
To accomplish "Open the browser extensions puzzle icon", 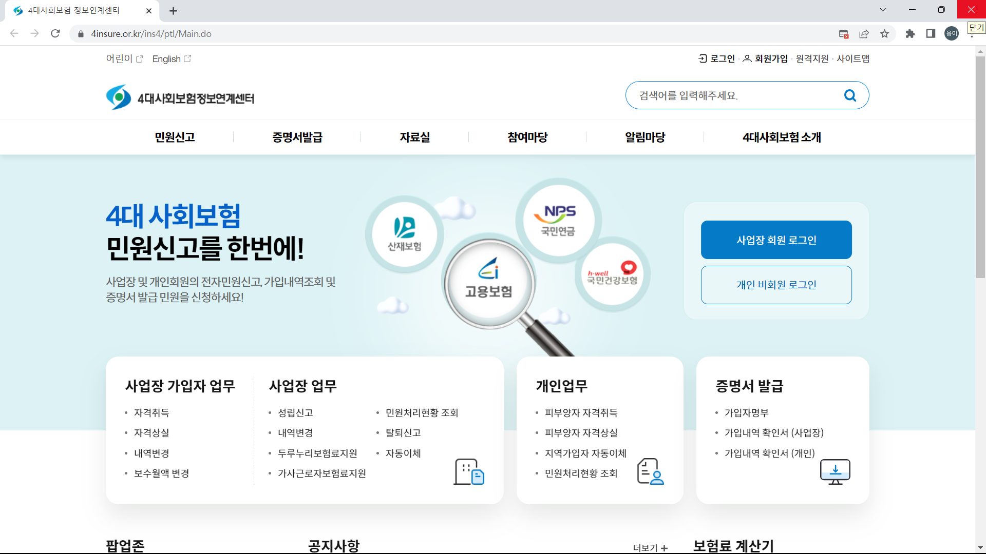I will pos(911,33).
